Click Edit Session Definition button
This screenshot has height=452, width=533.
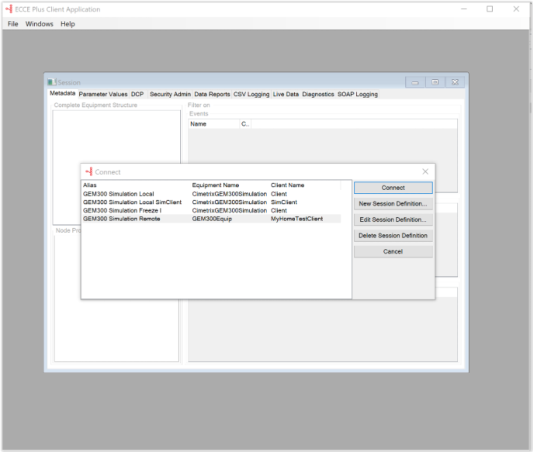point(393,220)
